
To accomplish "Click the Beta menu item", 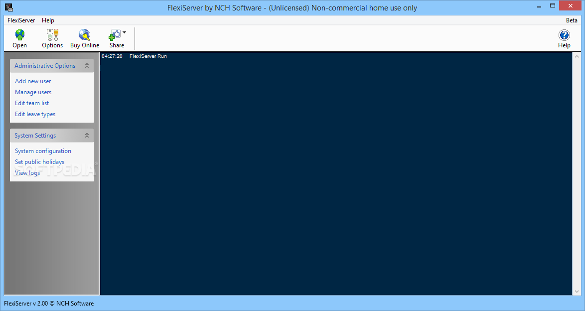I will coord(572,20).
